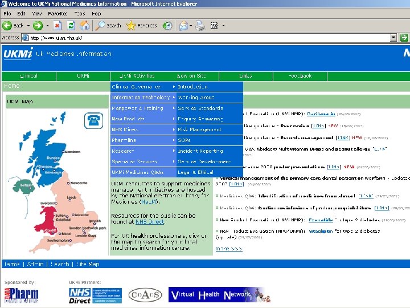Choose Introduction in the submenu
The image size is (410, 308).
click(210, 87)
